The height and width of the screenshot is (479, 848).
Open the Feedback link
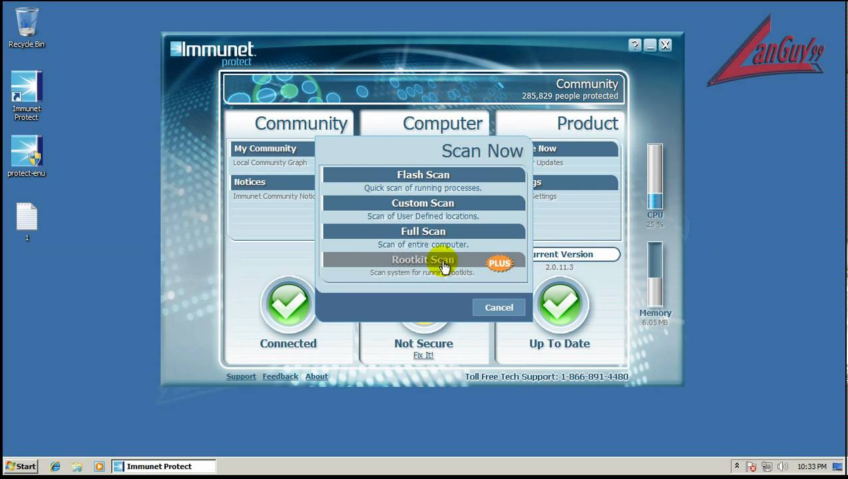(x=280, y=377)
